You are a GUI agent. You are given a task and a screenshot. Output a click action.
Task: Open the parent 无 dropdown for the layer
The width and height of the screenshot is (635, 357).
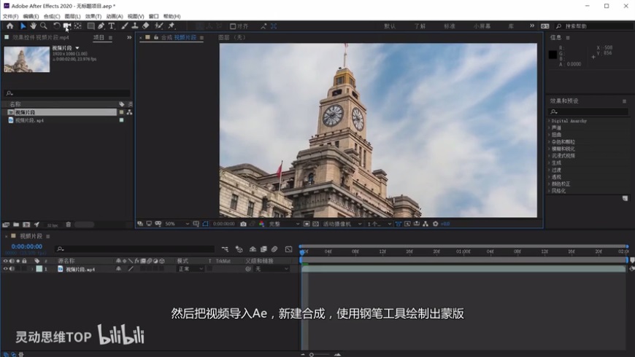272,269
